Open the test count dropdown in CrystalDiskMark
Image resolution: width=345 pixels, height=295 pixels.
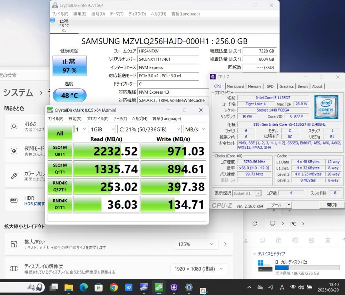(x=80, y=129)
